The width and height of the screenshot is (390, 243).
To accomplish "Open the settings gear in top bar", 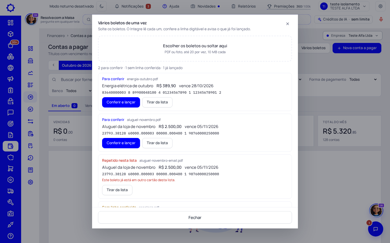I will (381, 6).
